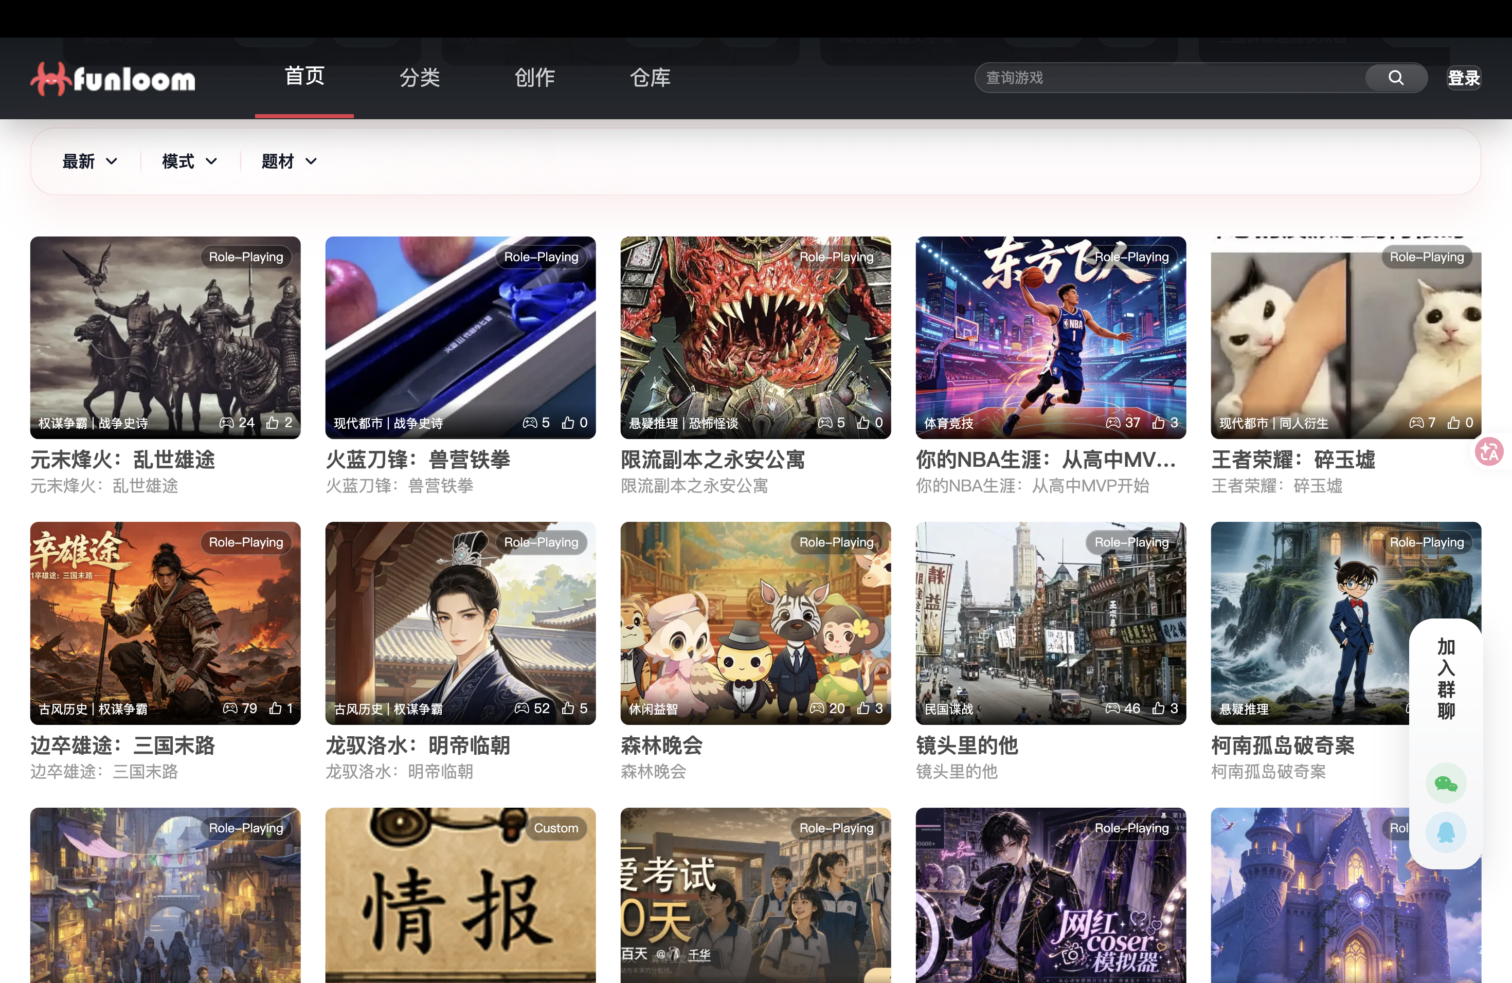This screenshot has width=1512, height=983.
Task: Open the 限流副本之永安公寓 monster thumbnail
Action: pyautogui.click(x=755, y=337)
